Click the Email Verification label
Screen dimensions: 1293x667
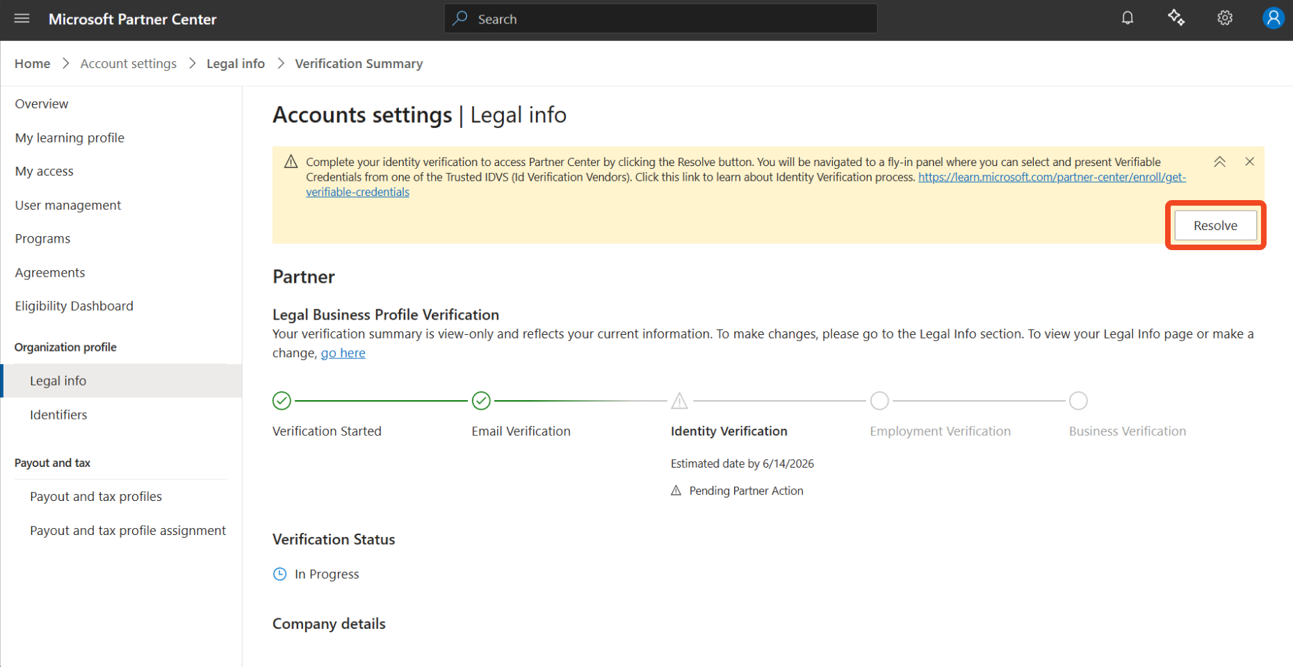[x=521, y=431]
